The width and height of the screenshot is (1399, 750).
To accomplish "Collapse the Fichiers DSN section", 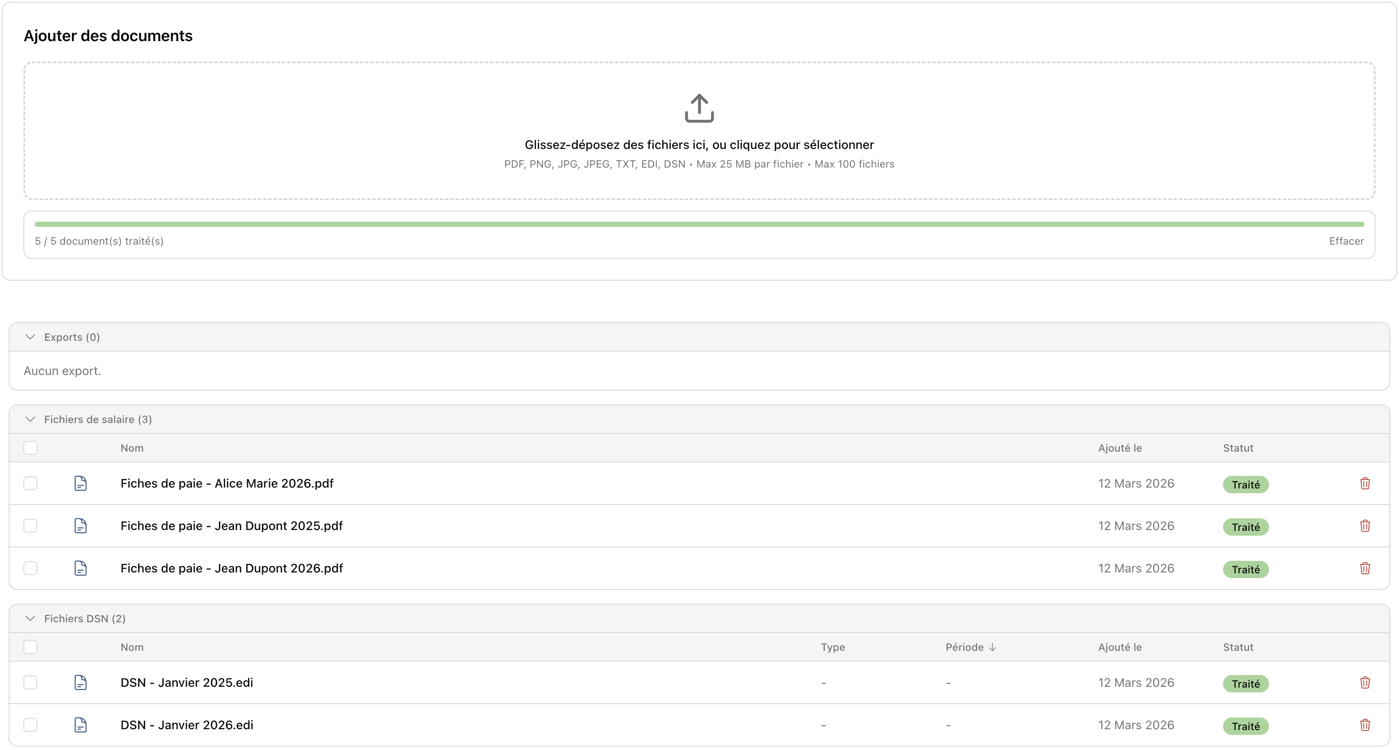I will (x=30, y=618).
